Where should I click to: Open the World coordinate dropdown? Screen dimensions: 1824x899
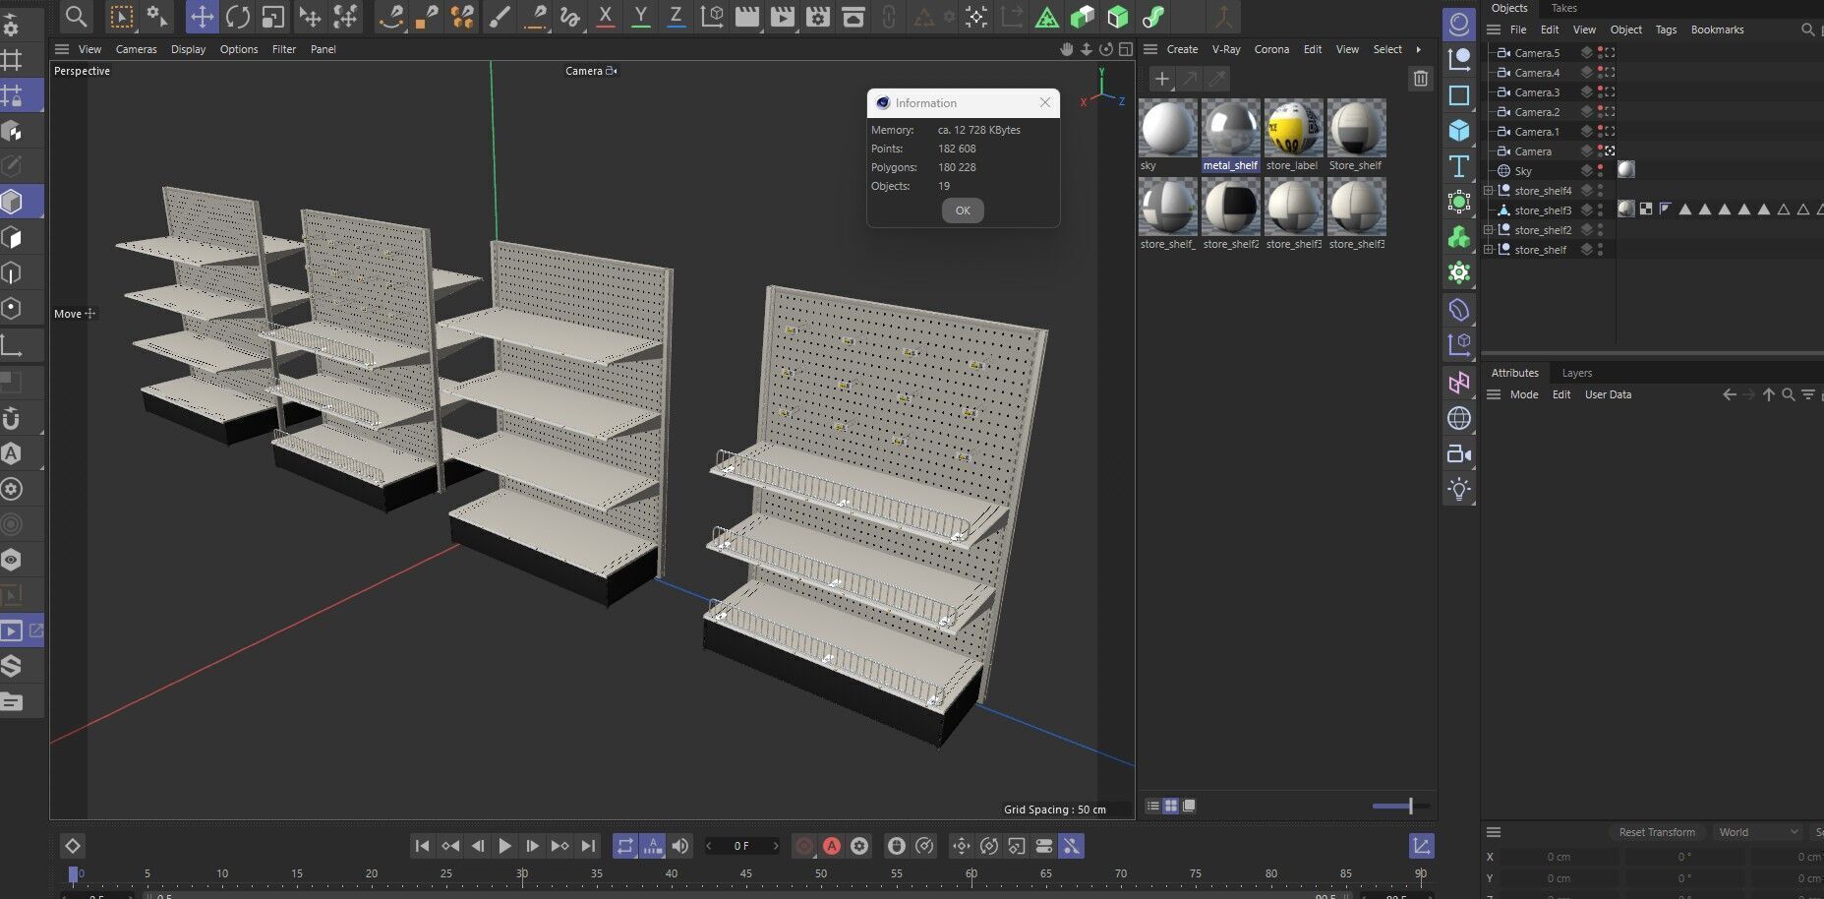(1759, 832)
